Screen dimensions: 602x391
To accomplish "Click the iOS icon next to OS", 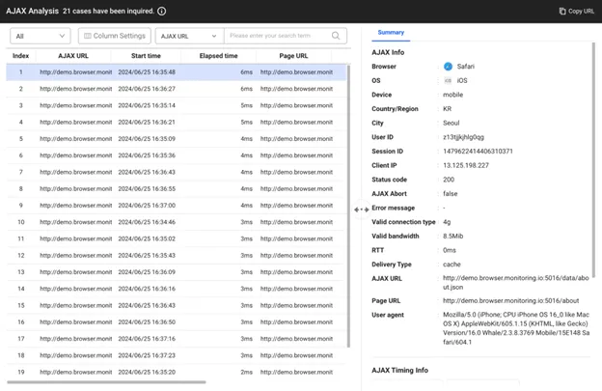I will (448, 81).
